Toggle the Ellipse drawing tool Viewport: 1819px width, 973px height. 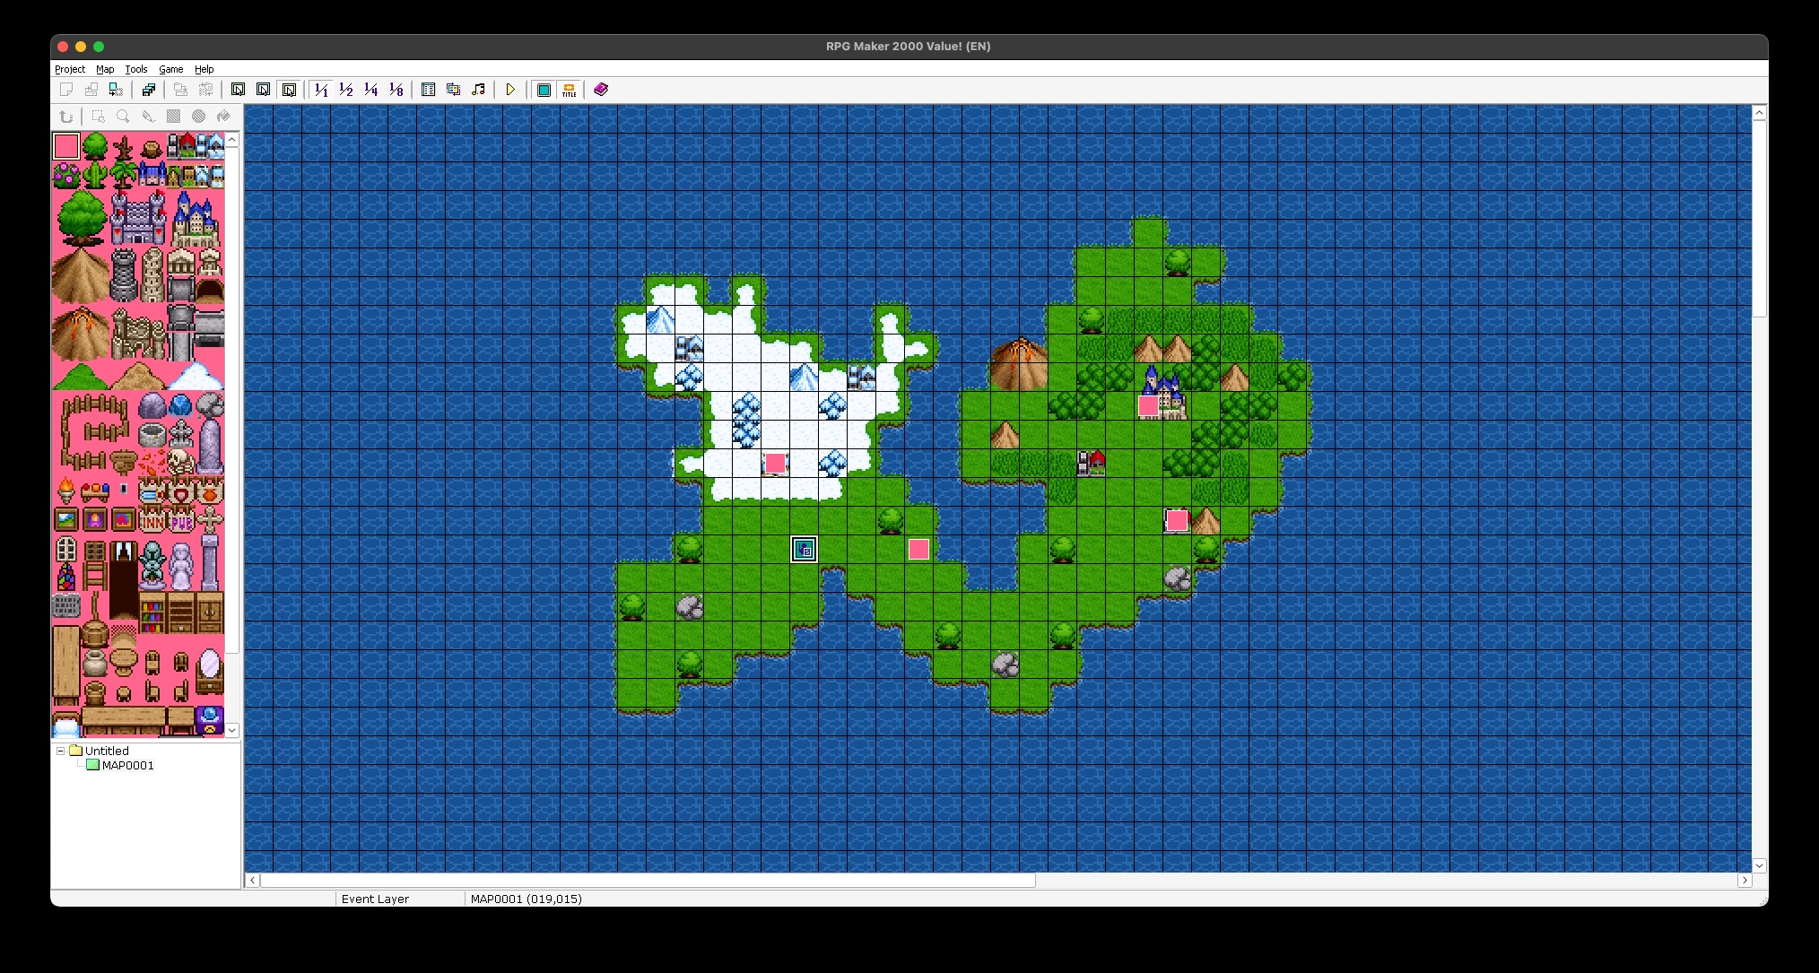tap(198, 117)
